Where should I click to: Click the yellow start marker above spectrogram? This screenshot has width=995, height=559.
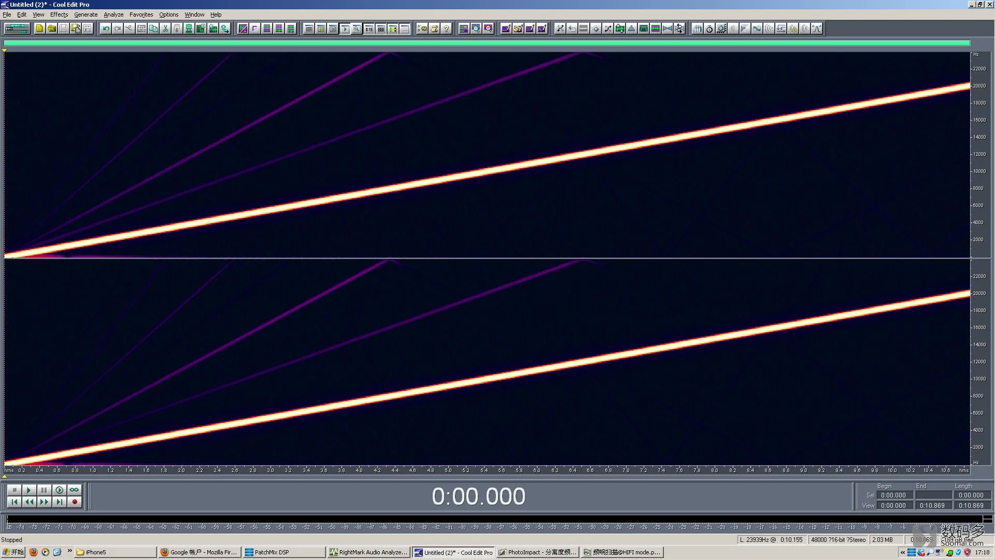(x=4, y=50)
